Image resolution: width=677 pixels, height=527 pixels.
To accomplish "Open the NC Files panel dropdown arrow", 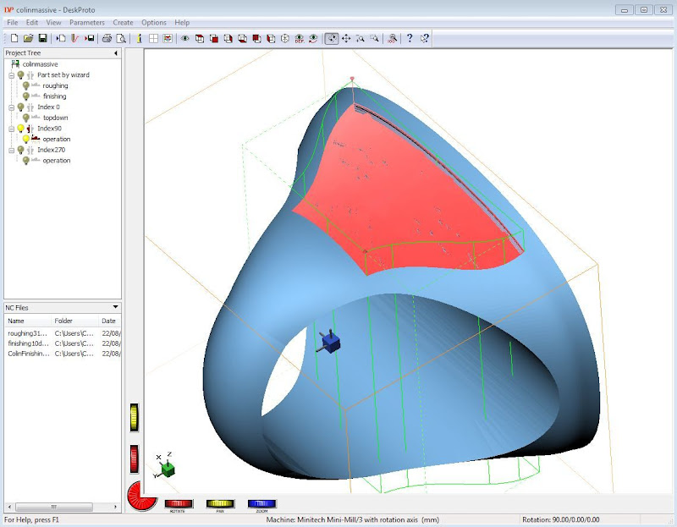I will point(115,307).
